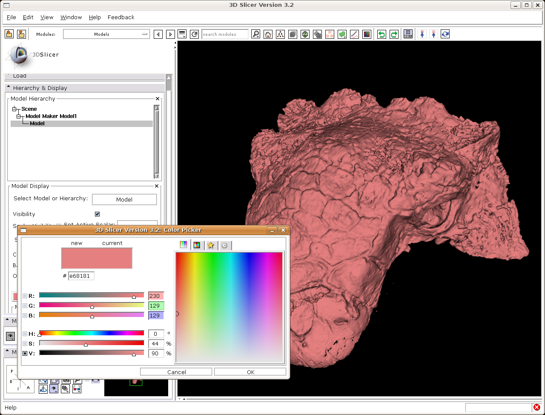Switch to basic color swatches tab

pyautogui.click(x=197, y=245)
